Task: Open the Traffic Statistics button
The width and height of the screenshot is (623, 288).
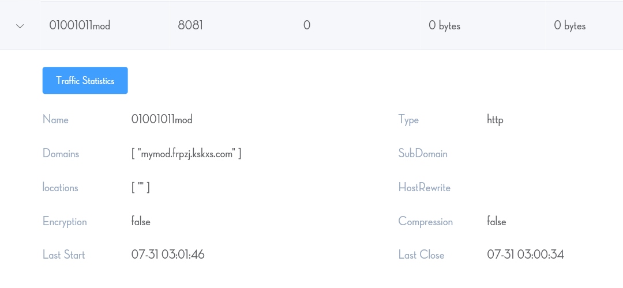Action: point(85,81)
